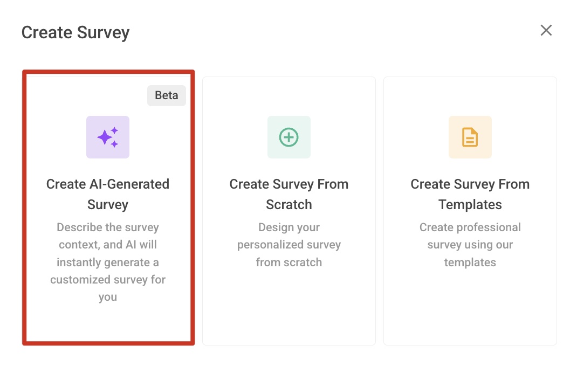Click the purple sparkles AI icon
Screen dimensions: 577x387
tap(108, 137)
